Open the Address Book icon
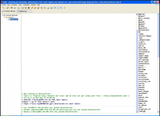The image size is (160, 116). tap(22, 8)
